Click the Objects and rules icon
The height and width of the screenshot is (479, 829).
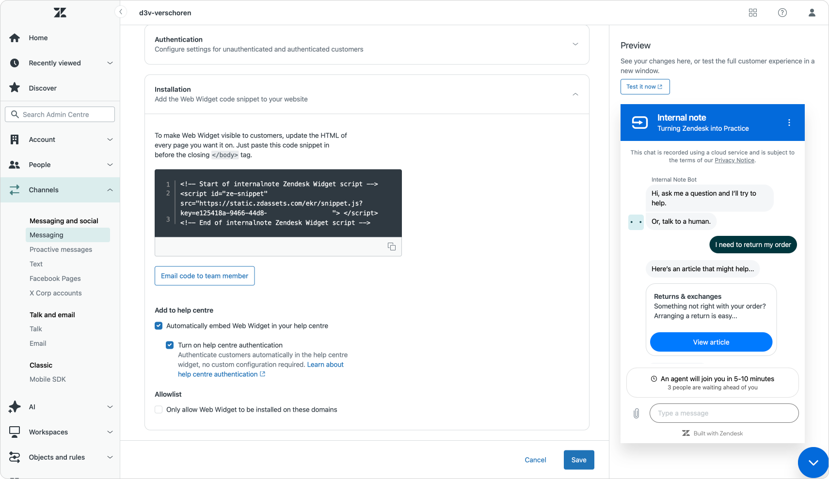15,457
